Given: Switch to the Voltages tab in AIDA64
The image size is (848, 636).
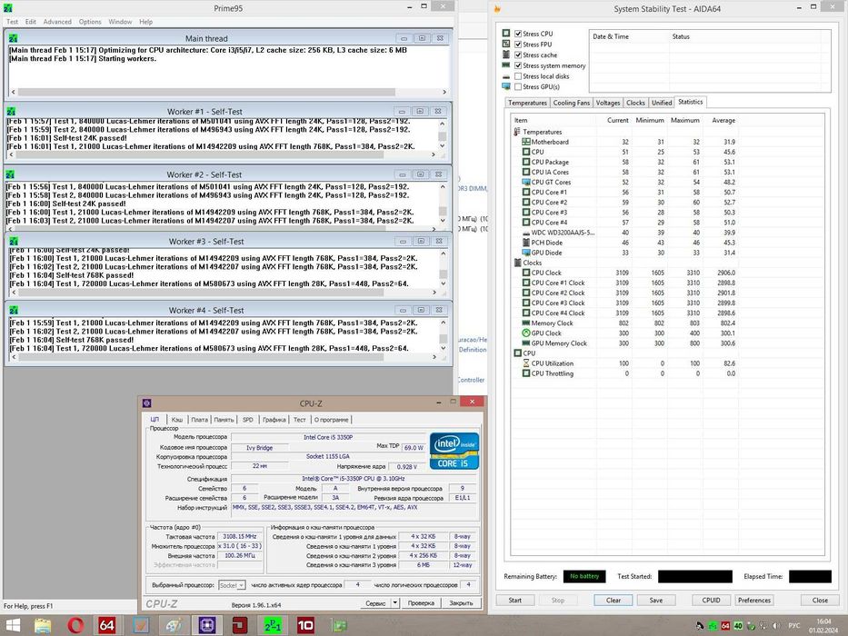Looking at the screenshot, I should 608,103.
